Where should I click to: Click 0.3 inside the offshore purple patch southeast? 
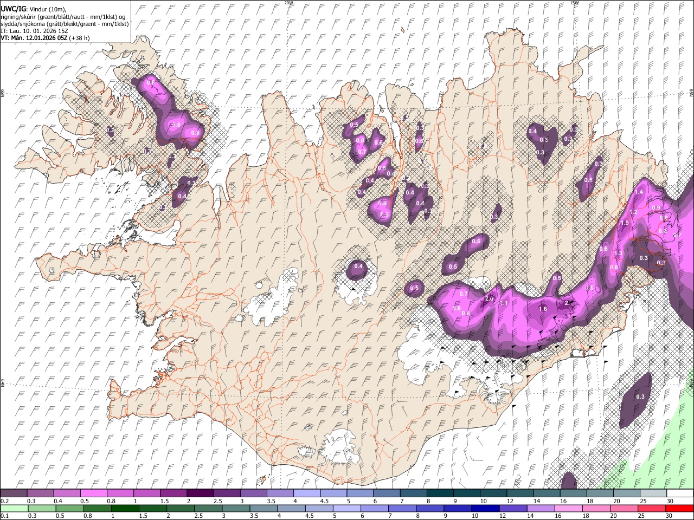640,397
